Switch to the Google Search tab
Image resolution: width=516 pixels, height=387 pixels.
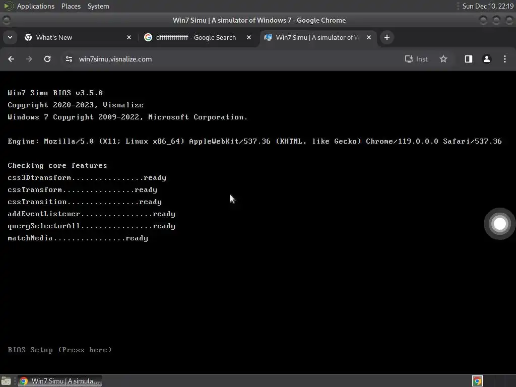click(198, 37)
